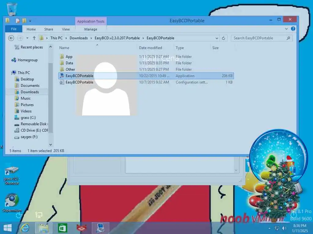Image resolution: width=313 pixels, height=234 pixels.
Task: Launch Supermium from desktop
Action: coord(12,203)
